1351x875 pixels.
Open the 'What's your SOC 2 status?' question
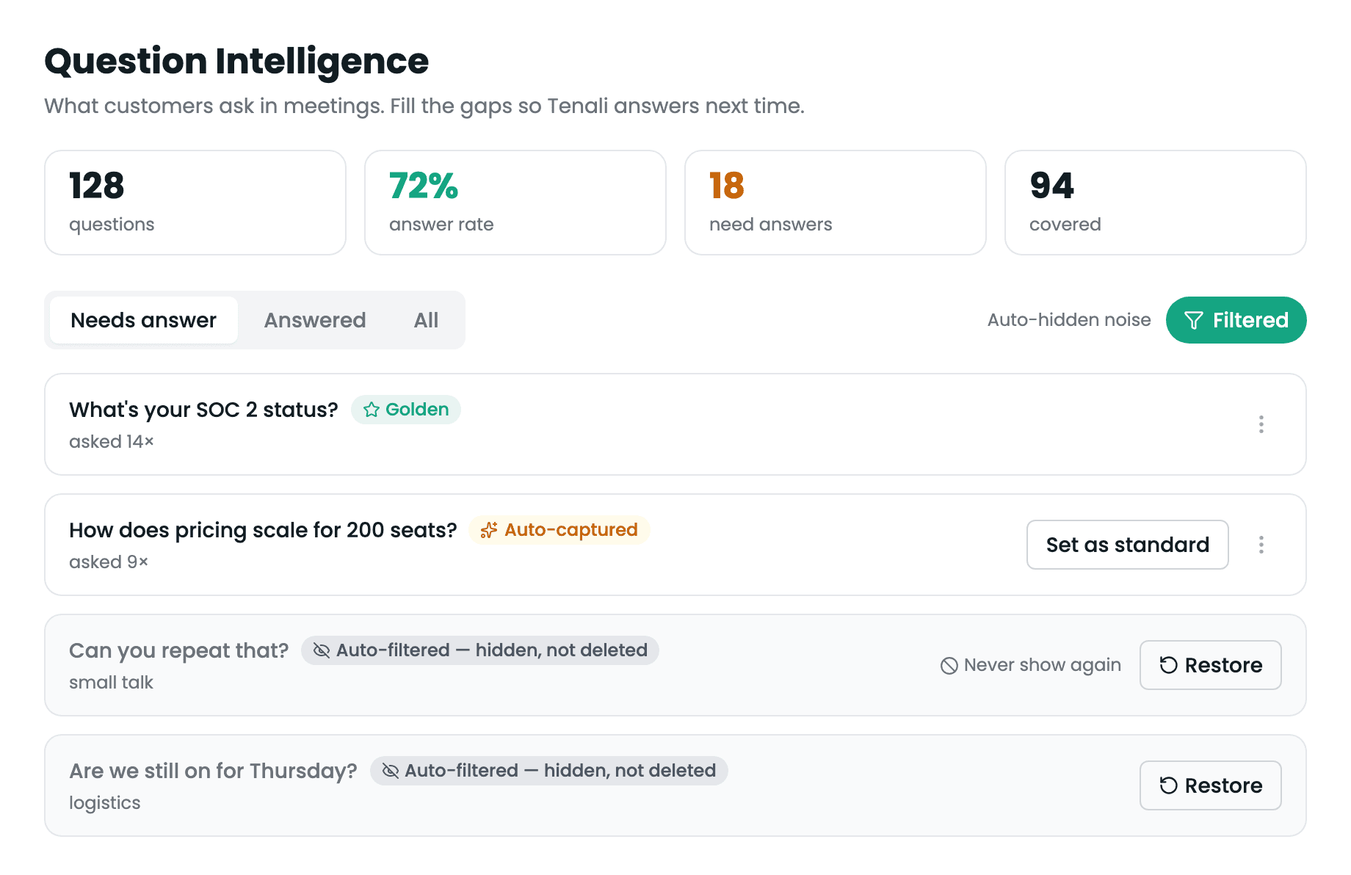pyautogui.click(x=203, y=410)
